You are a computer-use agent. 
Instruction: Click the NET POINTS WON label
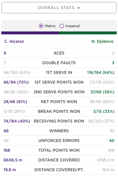point(59,101)
